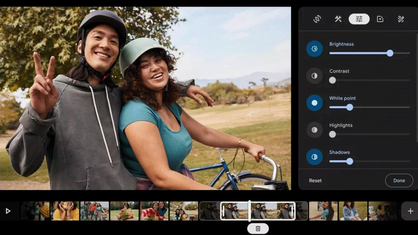Toggle the Highlights adjustment icon
This screenshot has height=235, width=418.
click(314, 130)
